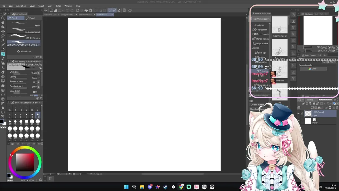Select the Balloon tool
The height and width of the screenshot is (191, 339).
[x=3, y=112]
